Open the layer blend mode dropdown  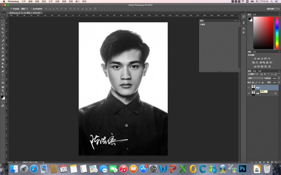pos(255,78)
